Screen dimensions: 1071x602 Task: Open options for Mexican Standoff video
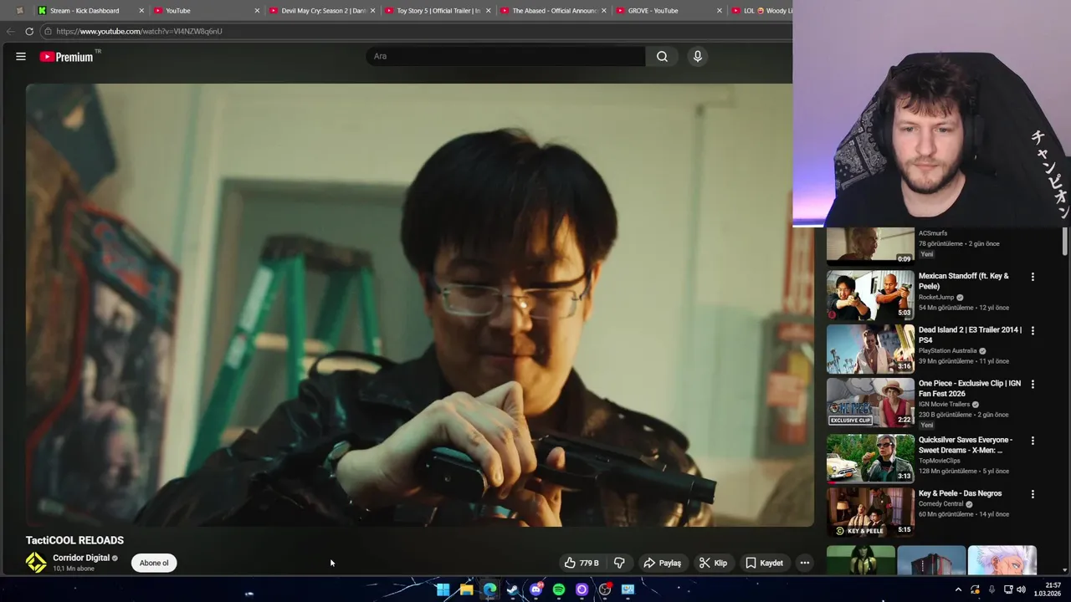(x=1033, y=277)
